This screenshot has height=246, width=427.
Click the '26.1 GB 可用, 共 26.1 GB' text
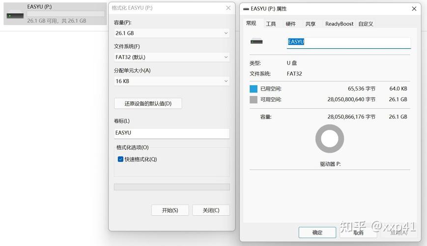[x=57, y=21]
